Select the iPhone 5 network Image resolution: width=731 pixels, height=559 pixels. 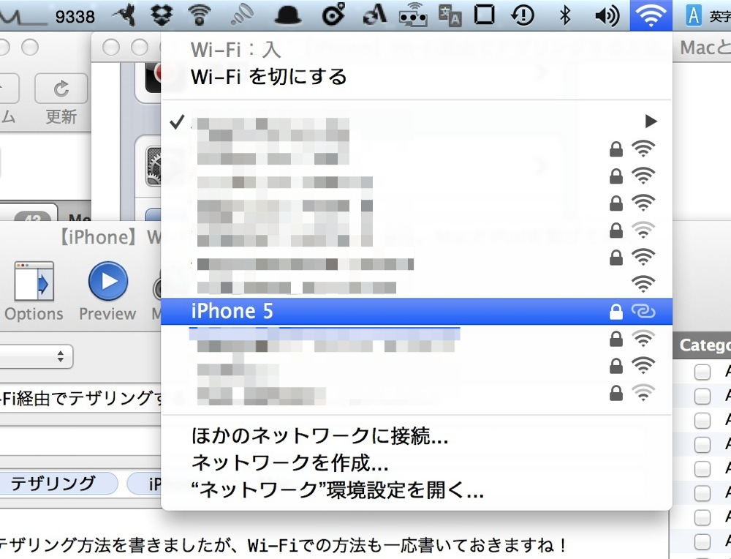tap(417, 311)
